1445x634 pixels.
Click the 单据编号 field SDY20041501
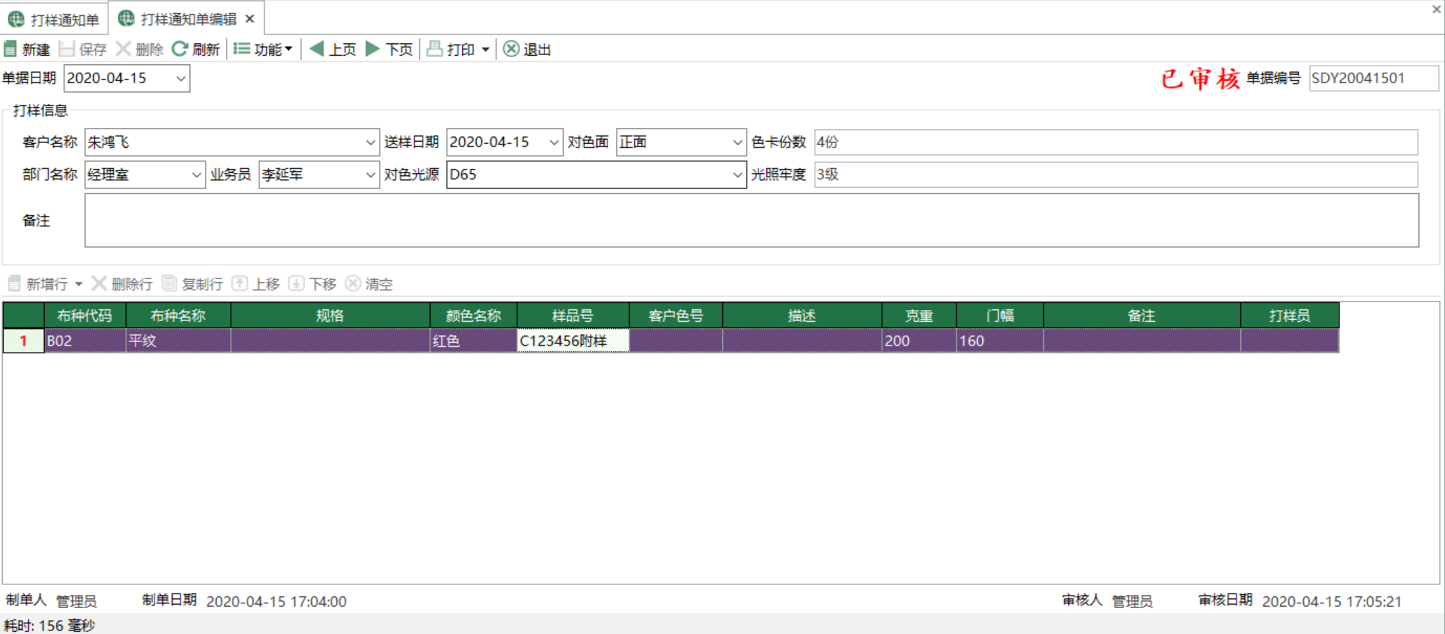[x=1373, y=78]
